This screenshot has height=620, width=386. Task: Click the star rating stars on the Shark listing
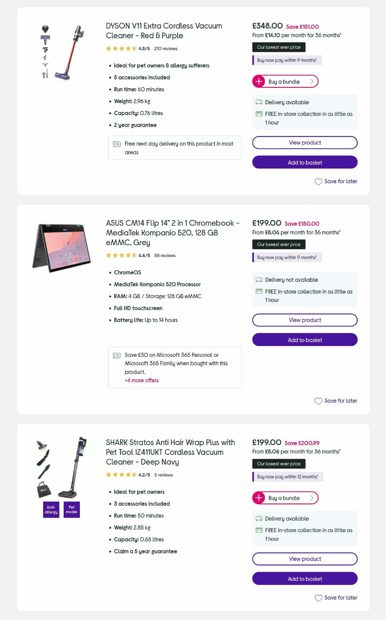tap(121, 474)
